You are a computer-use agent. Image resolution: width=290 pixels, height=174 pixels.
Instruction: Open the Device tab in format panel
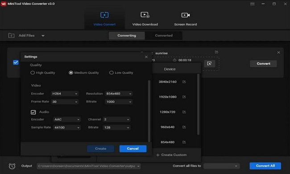coord(170,69)
